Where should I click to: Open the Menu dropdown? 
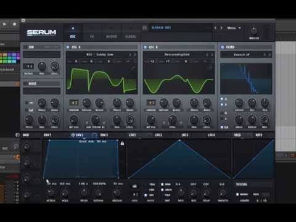tap(234, 28)
